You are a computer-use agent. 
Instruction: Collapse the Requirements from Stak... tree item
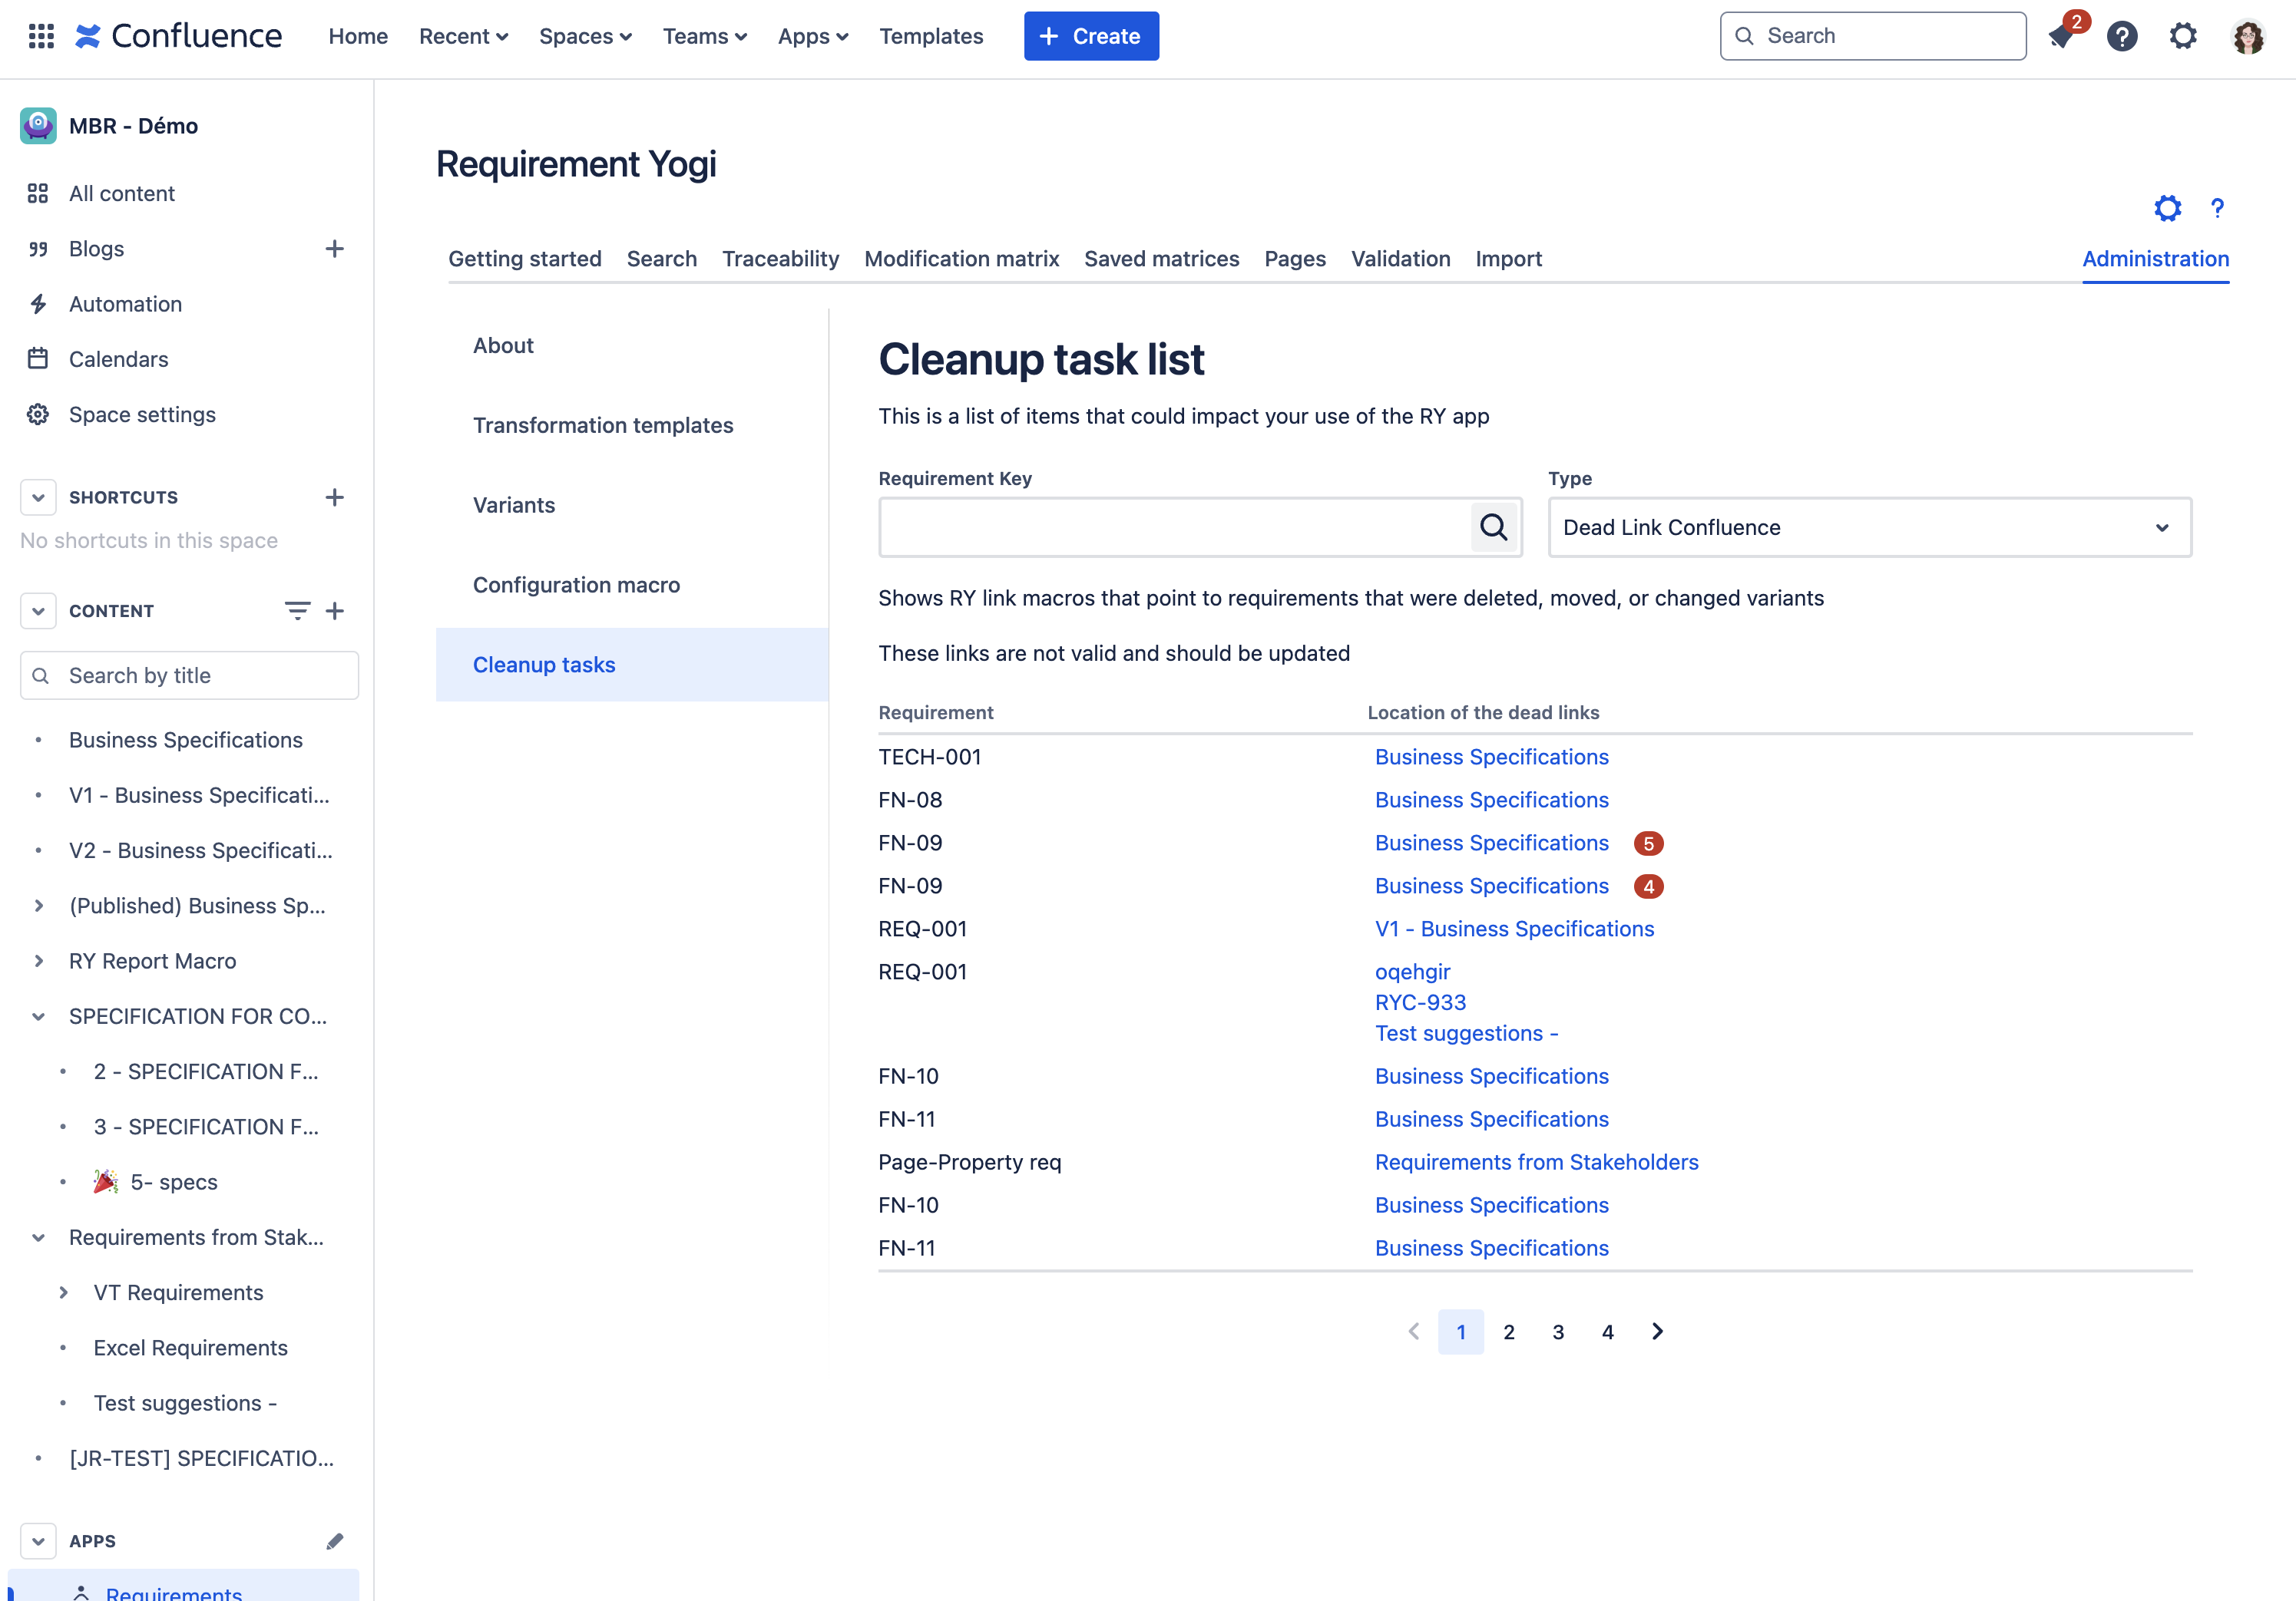(x=38, y=1237)
